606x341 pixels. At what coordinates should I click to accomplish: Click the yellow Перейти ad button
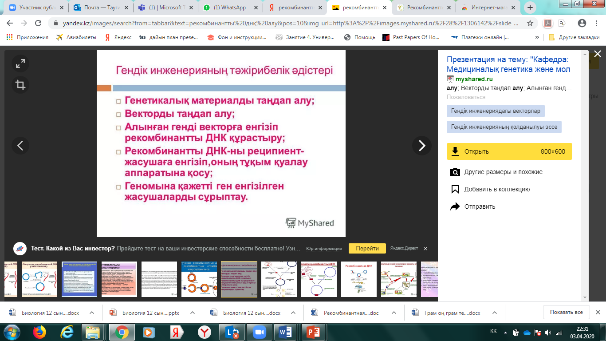tap(367, 249)
